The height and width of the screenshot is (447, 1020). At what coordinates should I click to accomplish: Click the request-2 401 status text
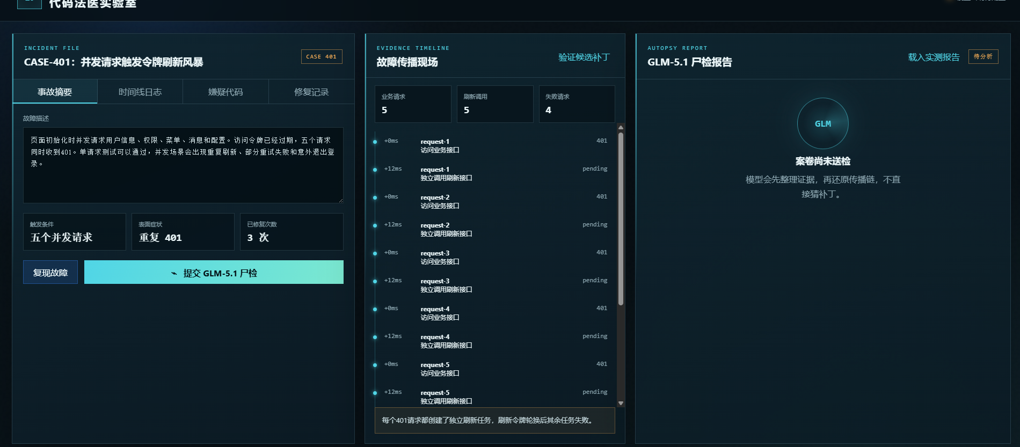(602, 196)
